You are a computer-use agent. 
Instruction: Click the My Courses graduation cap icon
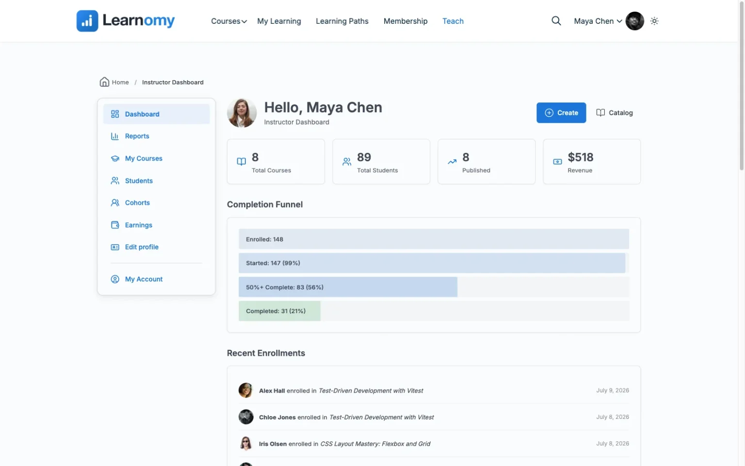point(115,158)
